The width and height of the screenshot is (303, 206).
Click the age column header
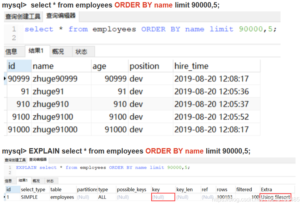pos(110,66)
